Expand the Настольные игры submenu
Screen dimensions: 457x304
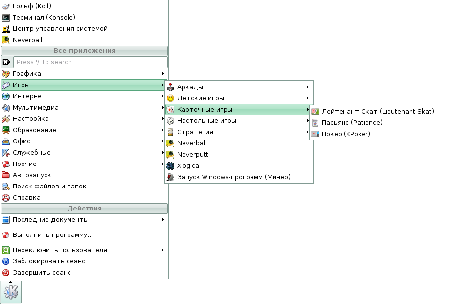tap(239, 121)
